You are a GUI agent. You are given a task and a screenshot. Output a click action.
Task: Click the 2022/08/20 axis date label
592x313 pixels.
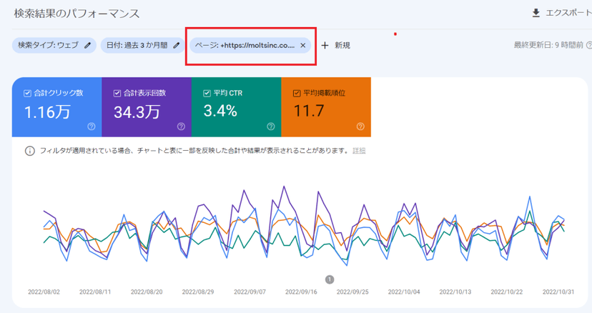tap(147, 292)
